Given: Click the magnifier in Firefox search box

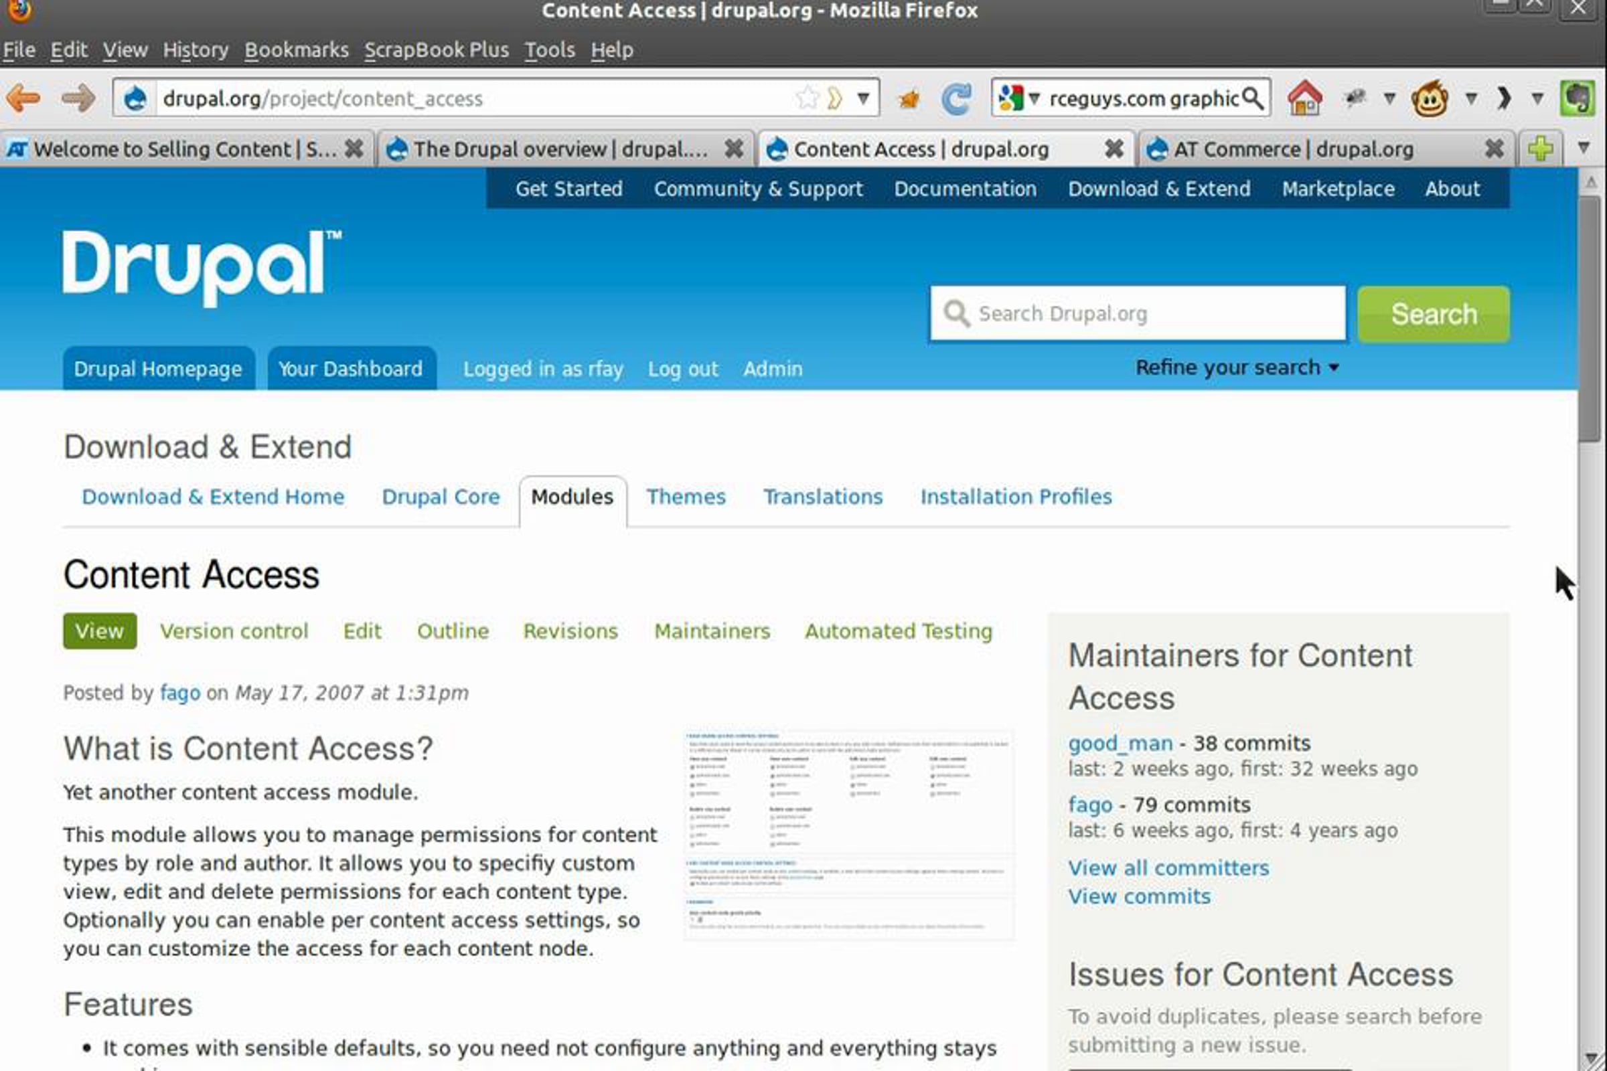Looking at the screenshot, I should (1252, 98).
